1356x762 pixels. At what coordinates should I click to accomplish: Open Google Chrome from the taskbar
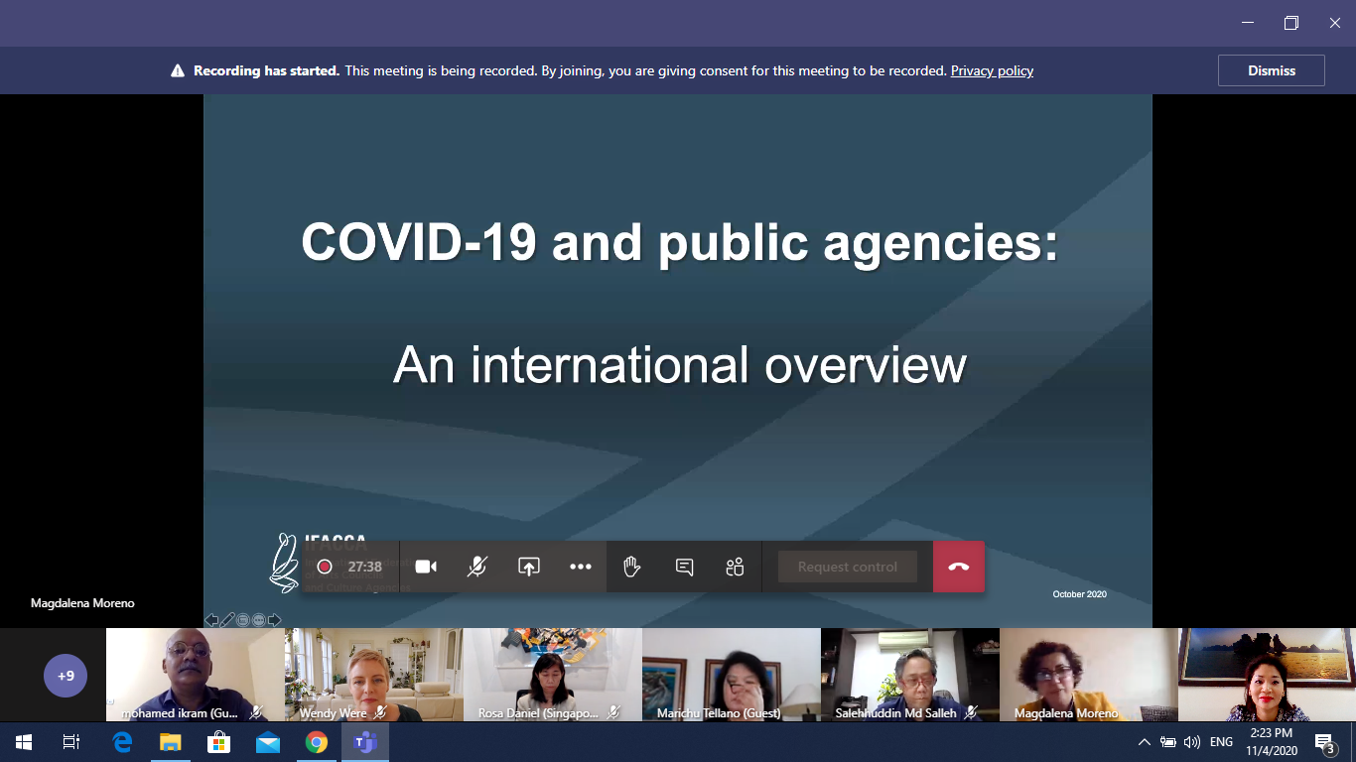pos(317,742)
